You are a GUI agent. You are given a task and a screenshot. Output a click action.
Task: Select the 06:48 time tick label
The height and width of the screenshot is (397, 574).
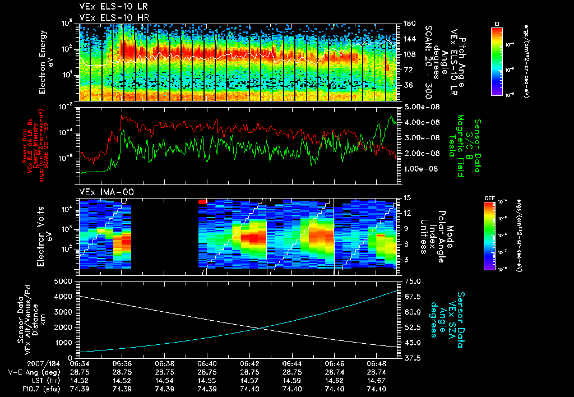tap(376, 364)
